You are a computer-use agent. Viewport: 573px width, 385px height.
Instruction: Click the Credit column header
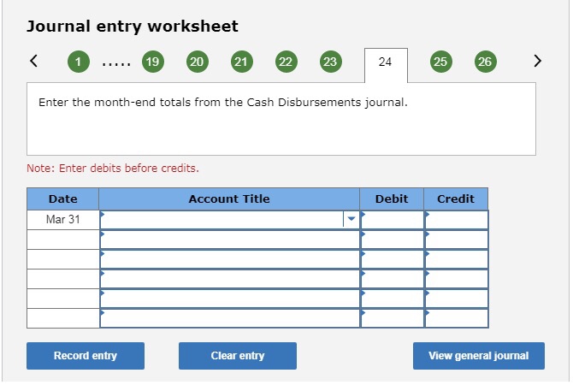tap(456, 198)
